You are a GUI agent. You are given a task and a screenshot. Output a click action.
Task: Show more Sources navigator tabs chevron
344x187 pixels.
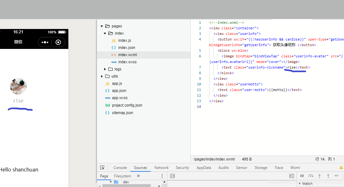click(138, 175)
